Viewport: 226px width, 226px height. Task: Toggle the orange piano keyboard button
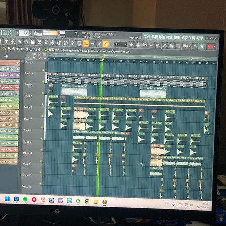[86, 44]
